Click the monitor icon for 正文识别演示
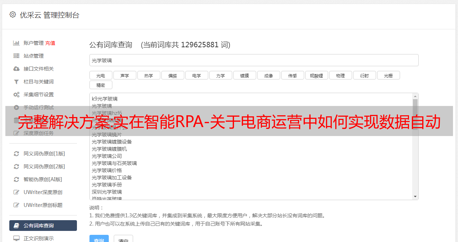 16,238
